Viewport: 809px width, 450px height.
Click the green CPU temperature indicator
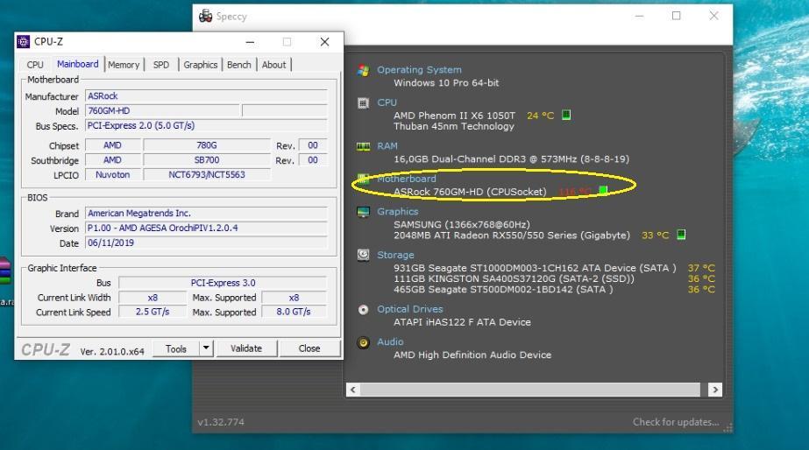(x=566, y=115)
